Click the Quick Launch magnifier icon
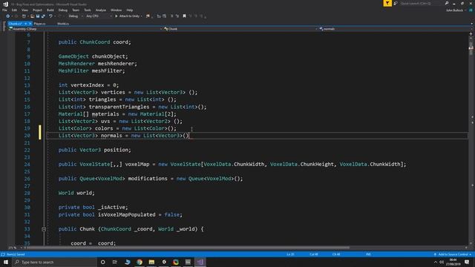The width and height of the screenshot is (475, 267). (x=447, y=3)
